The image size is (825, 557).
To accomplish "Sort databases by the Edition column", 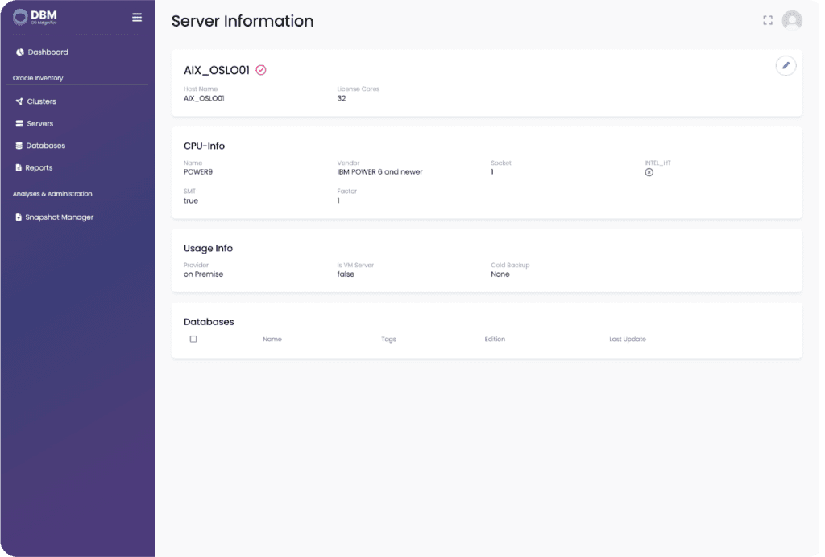I will (495, 340).
